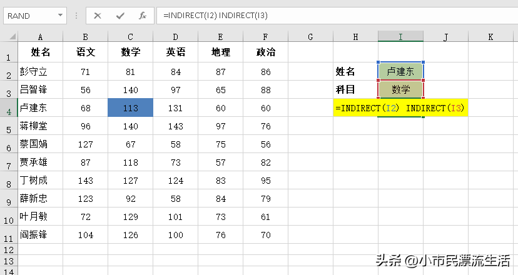Image resolution: width=518 pixels, height=275 pixels.
Task: Confirm formula with the checkmark icon
Action: click(x=120, y=16)
